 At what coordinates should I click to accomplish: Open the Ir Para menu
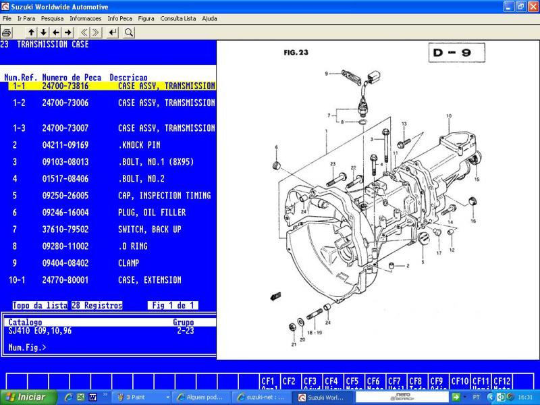26,19
